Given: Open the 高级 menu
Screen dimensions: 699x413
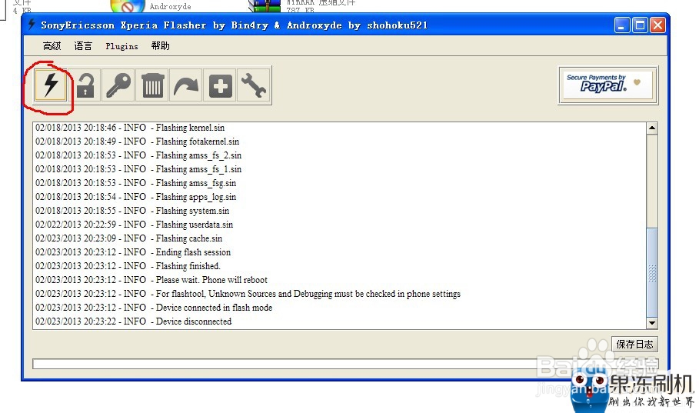Looking at the screenshot, I should click(x=52, y=46).
